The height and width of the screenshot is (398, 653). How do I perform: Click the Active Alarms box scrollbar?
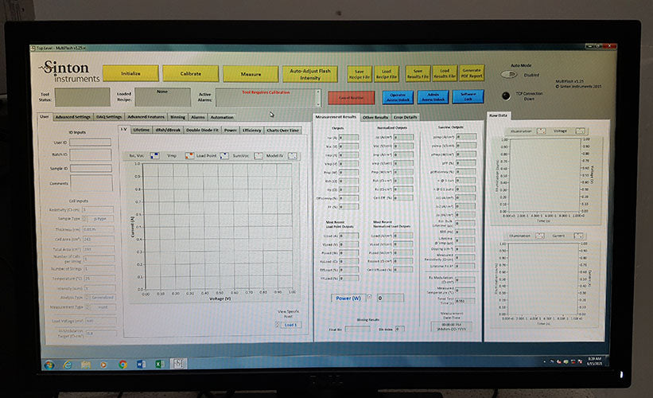[319, 98]
